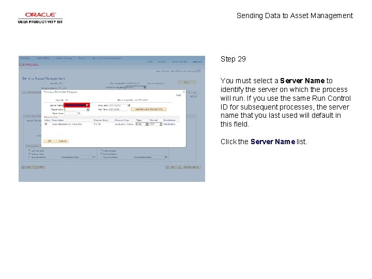
Task: Click Send to Asset Management breadcrumb
Action: 106,58
